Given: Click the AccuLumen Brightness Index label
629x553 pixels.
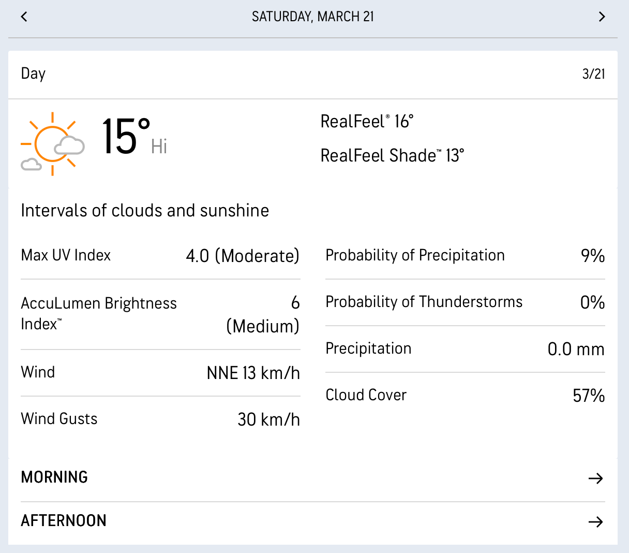Looking at the screenshot, I should click(98, 313).
